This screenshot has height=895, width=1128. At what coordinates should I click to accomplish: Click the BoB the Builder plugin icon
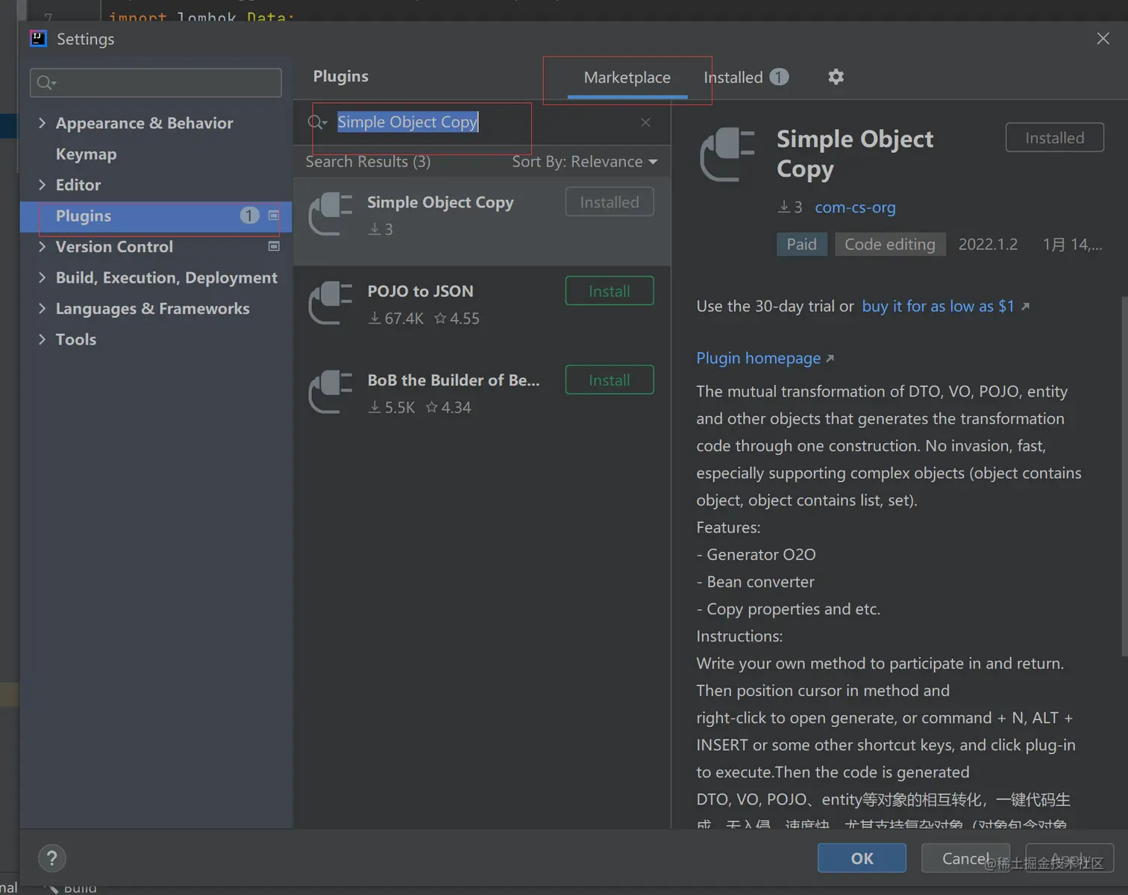pyautogui.click(x=330, y=392)
